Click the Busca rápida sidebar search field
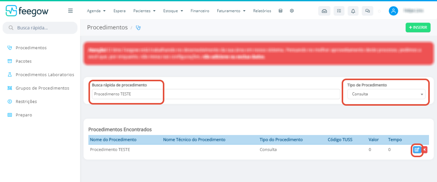Image resolution: width=437 pixels, height=182 pixels. [x=40, y=28]
